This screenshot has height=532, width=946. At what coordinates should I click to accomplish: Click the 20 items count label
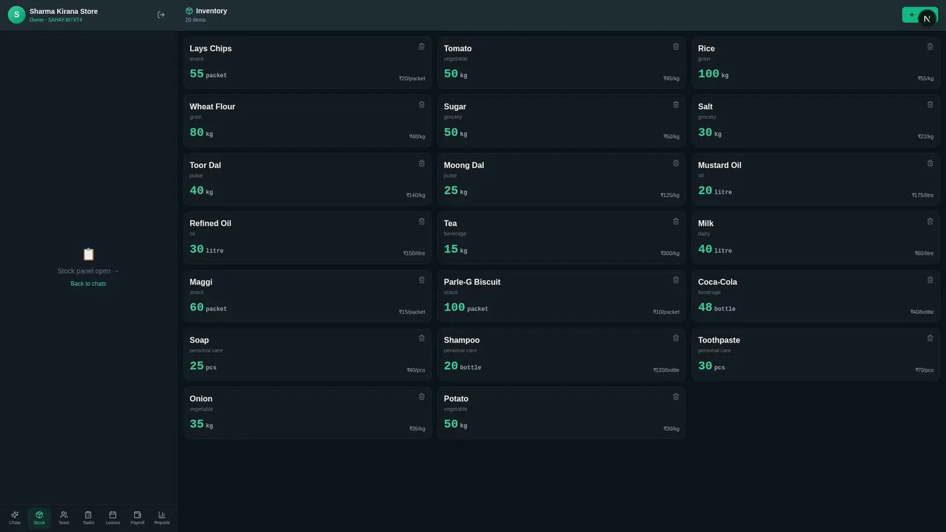tap(195, 20)
